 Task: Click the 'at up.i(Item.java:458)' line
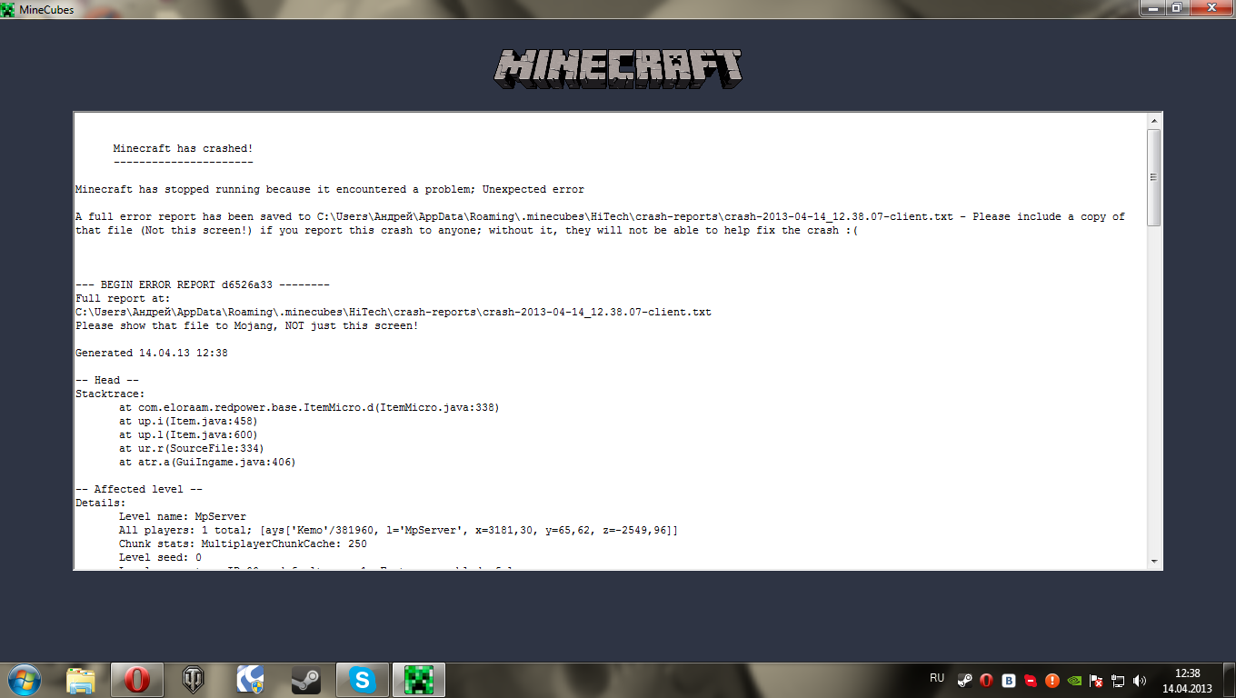[188, 421]
